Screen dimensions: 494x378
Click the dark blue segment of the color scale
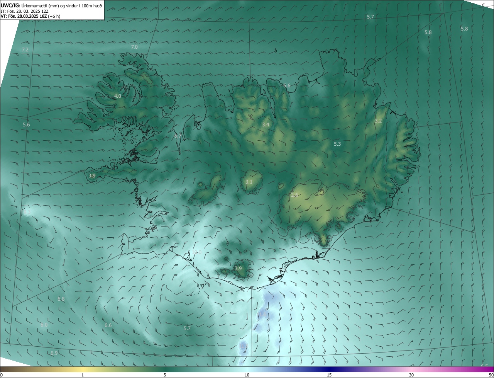coord(329,369)
